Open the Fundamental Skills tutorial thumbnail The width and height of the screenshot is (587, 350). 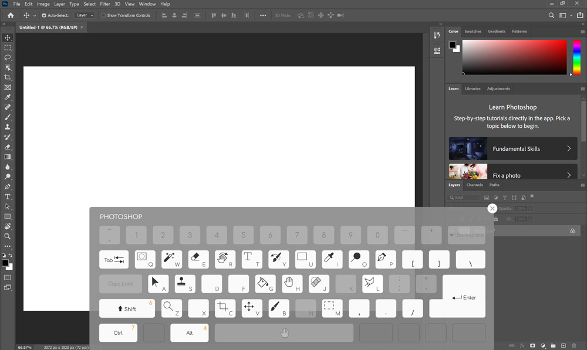coord(468,148)
